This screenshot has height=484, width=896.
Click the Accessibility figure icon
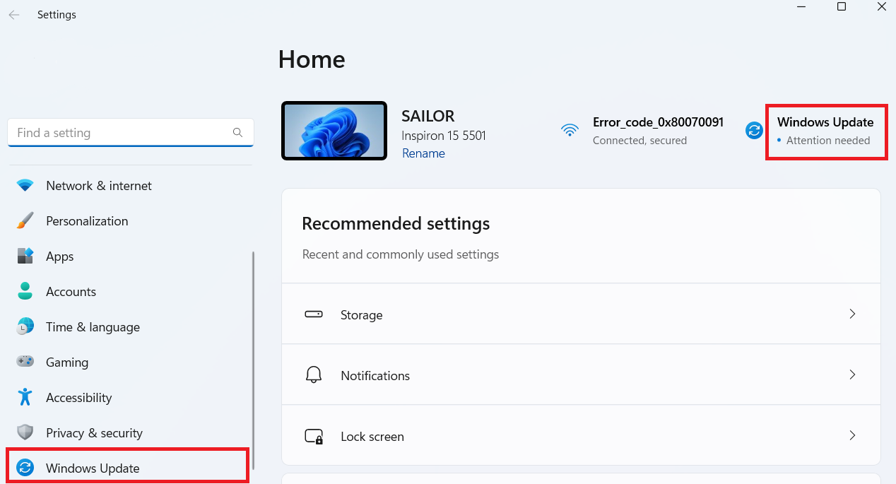click(25, 397)
